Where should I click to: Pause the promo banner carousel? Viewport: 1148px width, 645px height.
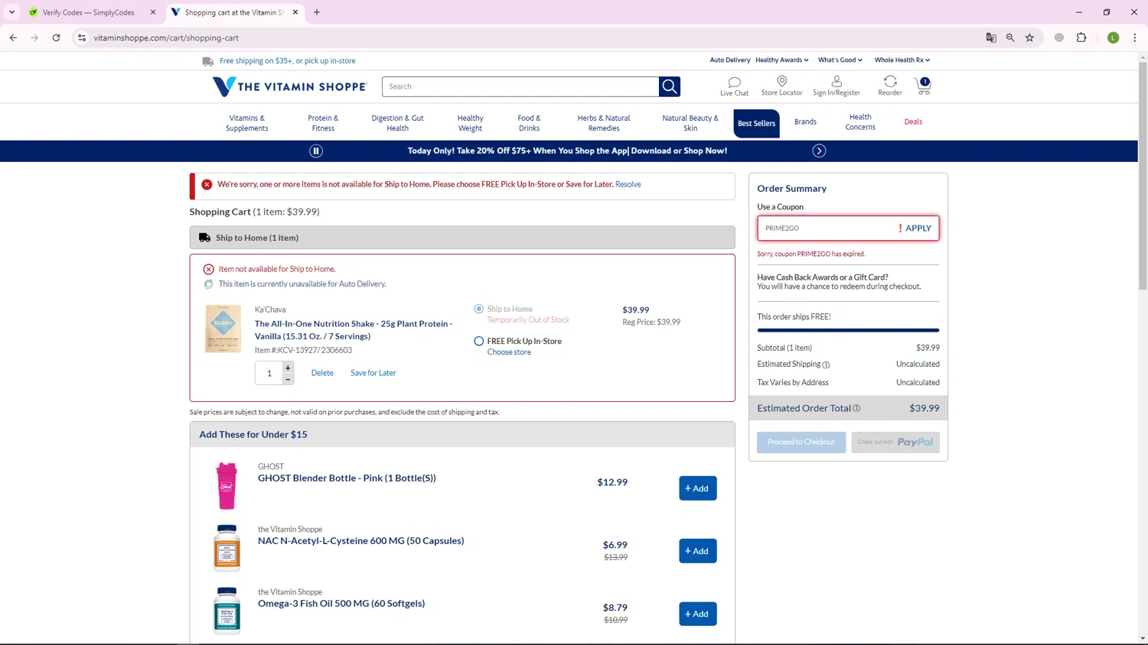(316, 151)
